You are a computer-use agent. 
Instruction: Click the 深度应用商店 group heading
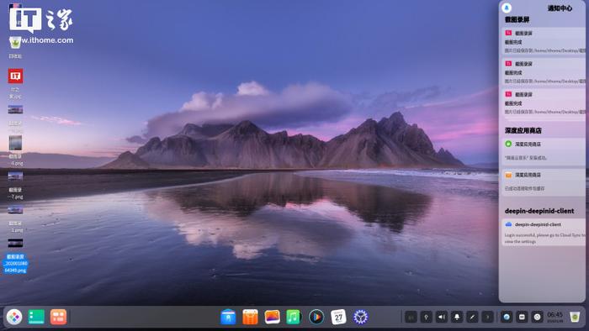(x=523, y=130)
